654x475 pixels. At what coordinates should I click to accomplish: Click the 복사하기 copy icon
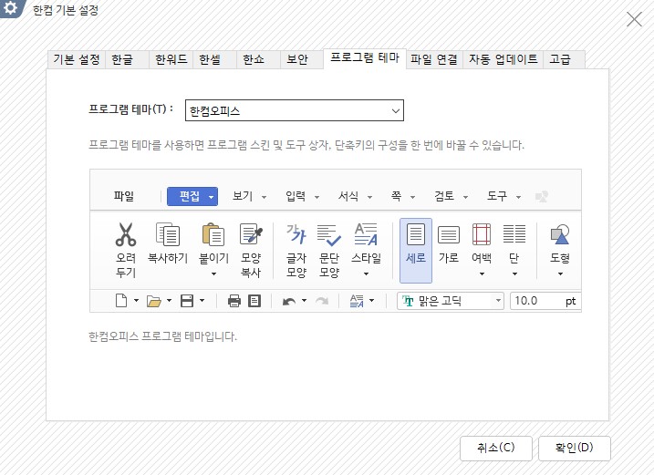(168, 234)
